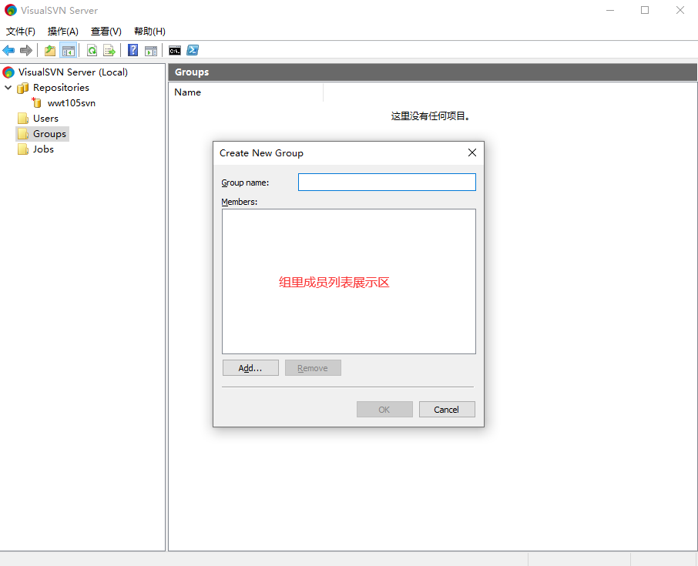Launch the command prompt toolbar icon

tap(175, 51)
